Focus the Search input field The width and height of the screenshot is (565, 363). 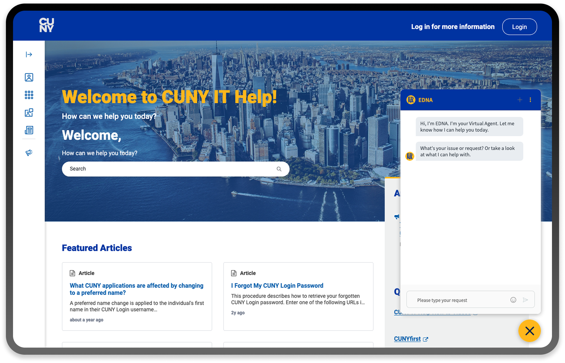point(176,169)
